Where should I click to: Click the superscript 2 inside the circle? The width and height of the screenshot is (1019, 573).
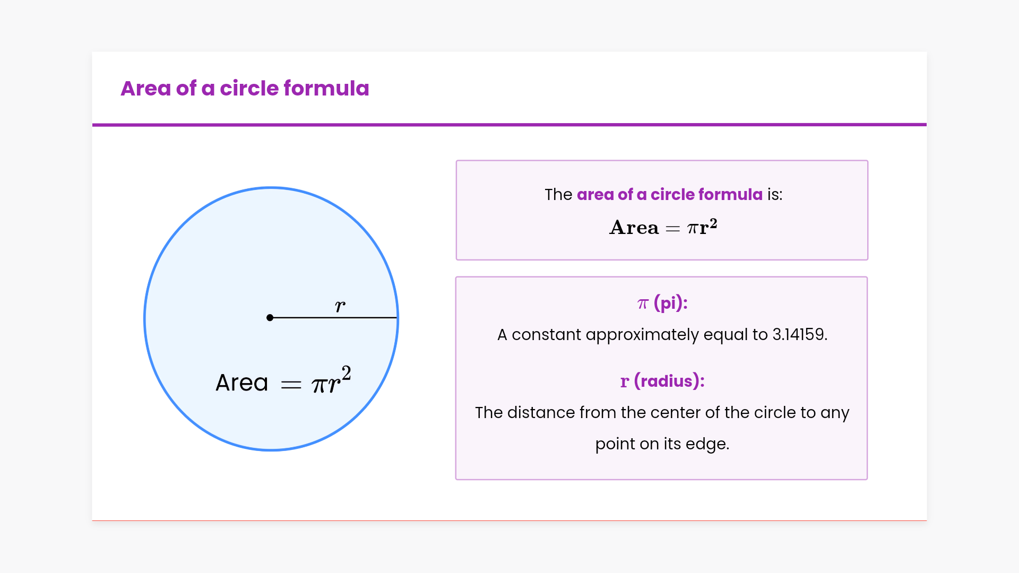click(346, 373)
